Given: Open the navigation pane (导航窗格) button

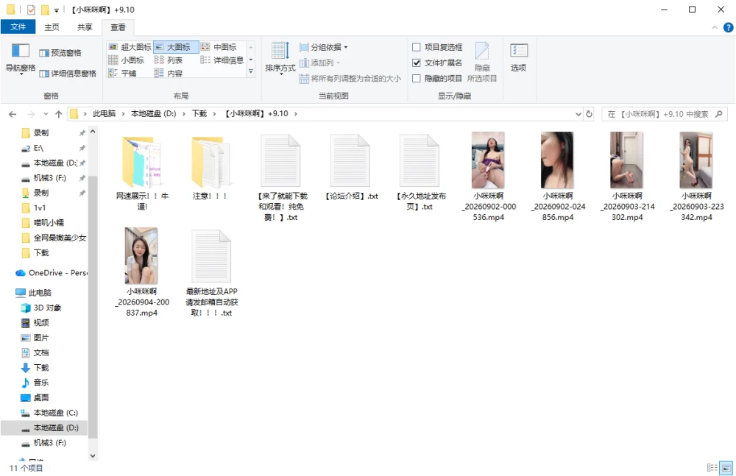Looking at the screenshot, I should coord(20,58).
